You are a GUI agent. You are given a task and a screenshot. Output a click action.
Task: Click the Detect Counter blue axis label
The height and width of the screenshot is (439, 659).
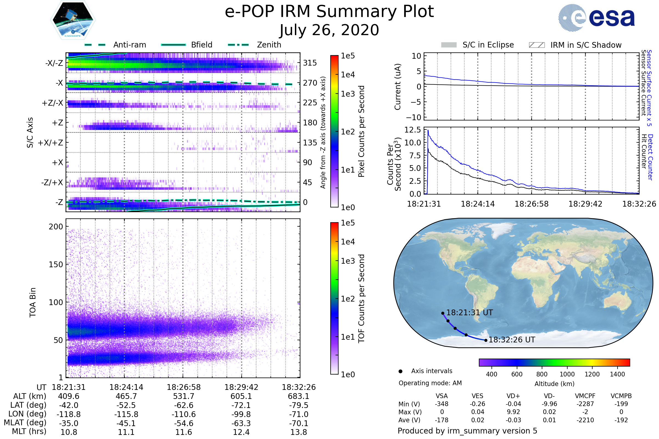coord(650,157)
